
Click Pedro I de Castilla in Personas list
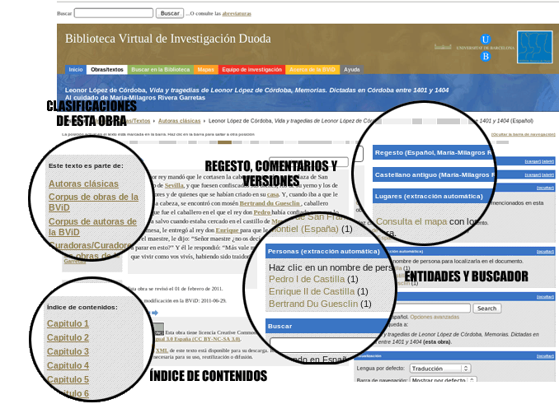coord(307,279)
